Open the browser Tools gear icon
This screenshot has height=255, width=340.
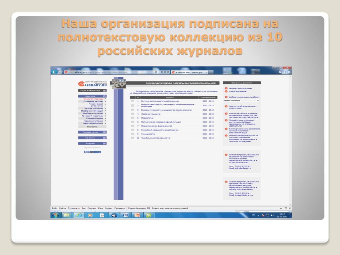click(289, 72)
